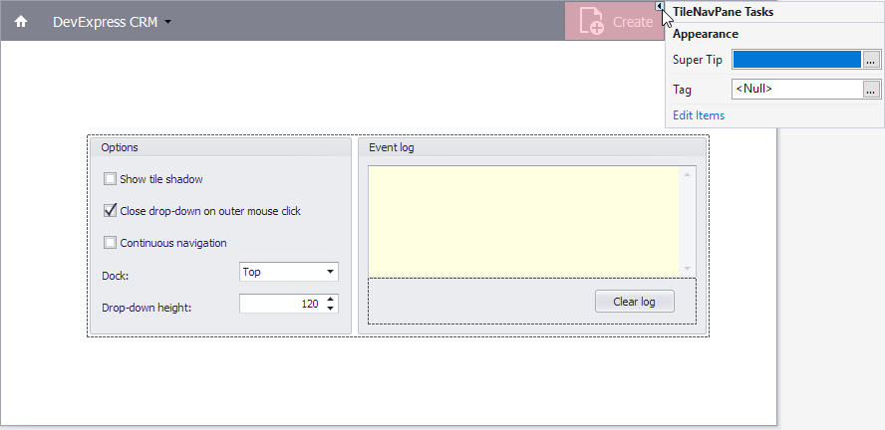Click the TileNavPane Tasks title
The height and width of the screenshot is (430, 885).
tap(723, 12)
